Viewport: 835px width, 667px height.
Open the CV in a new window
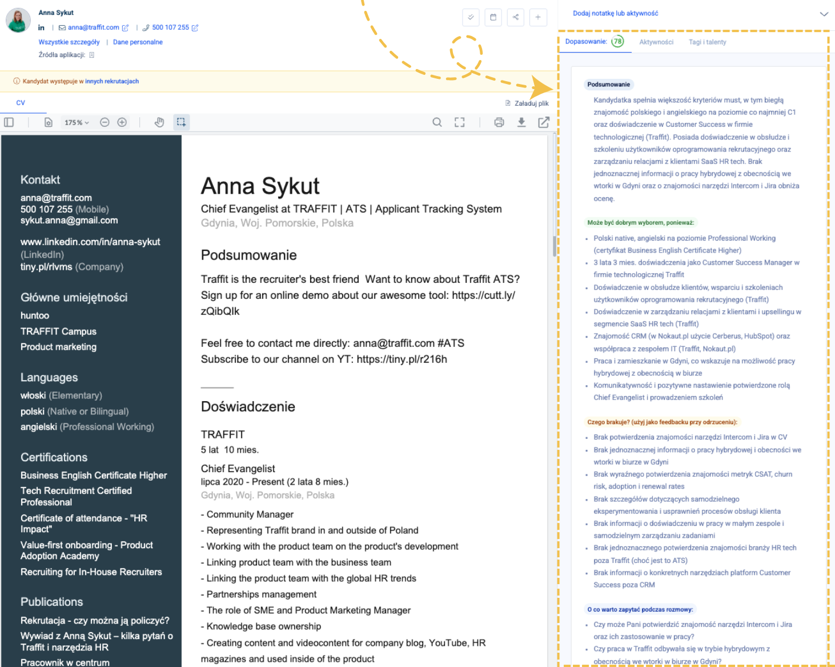543,122
